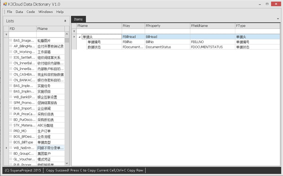
Task: Select the 数据状态 row name cell
Action: tap(104, 47)
